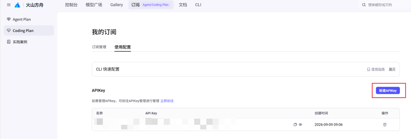Screen dimensions: 411x139
Task: Click the 我的订阅 page heading
Action: (104, 32)
